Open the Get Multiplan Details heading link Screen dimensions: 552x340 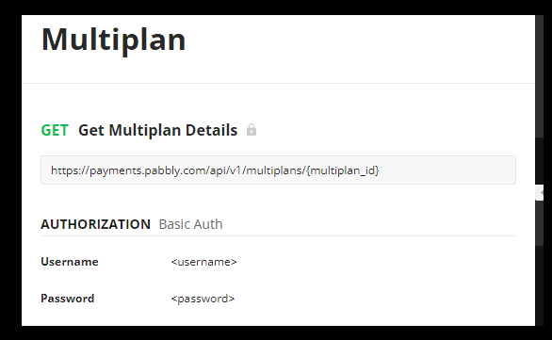pyautogui.click(x=157, y=130)
